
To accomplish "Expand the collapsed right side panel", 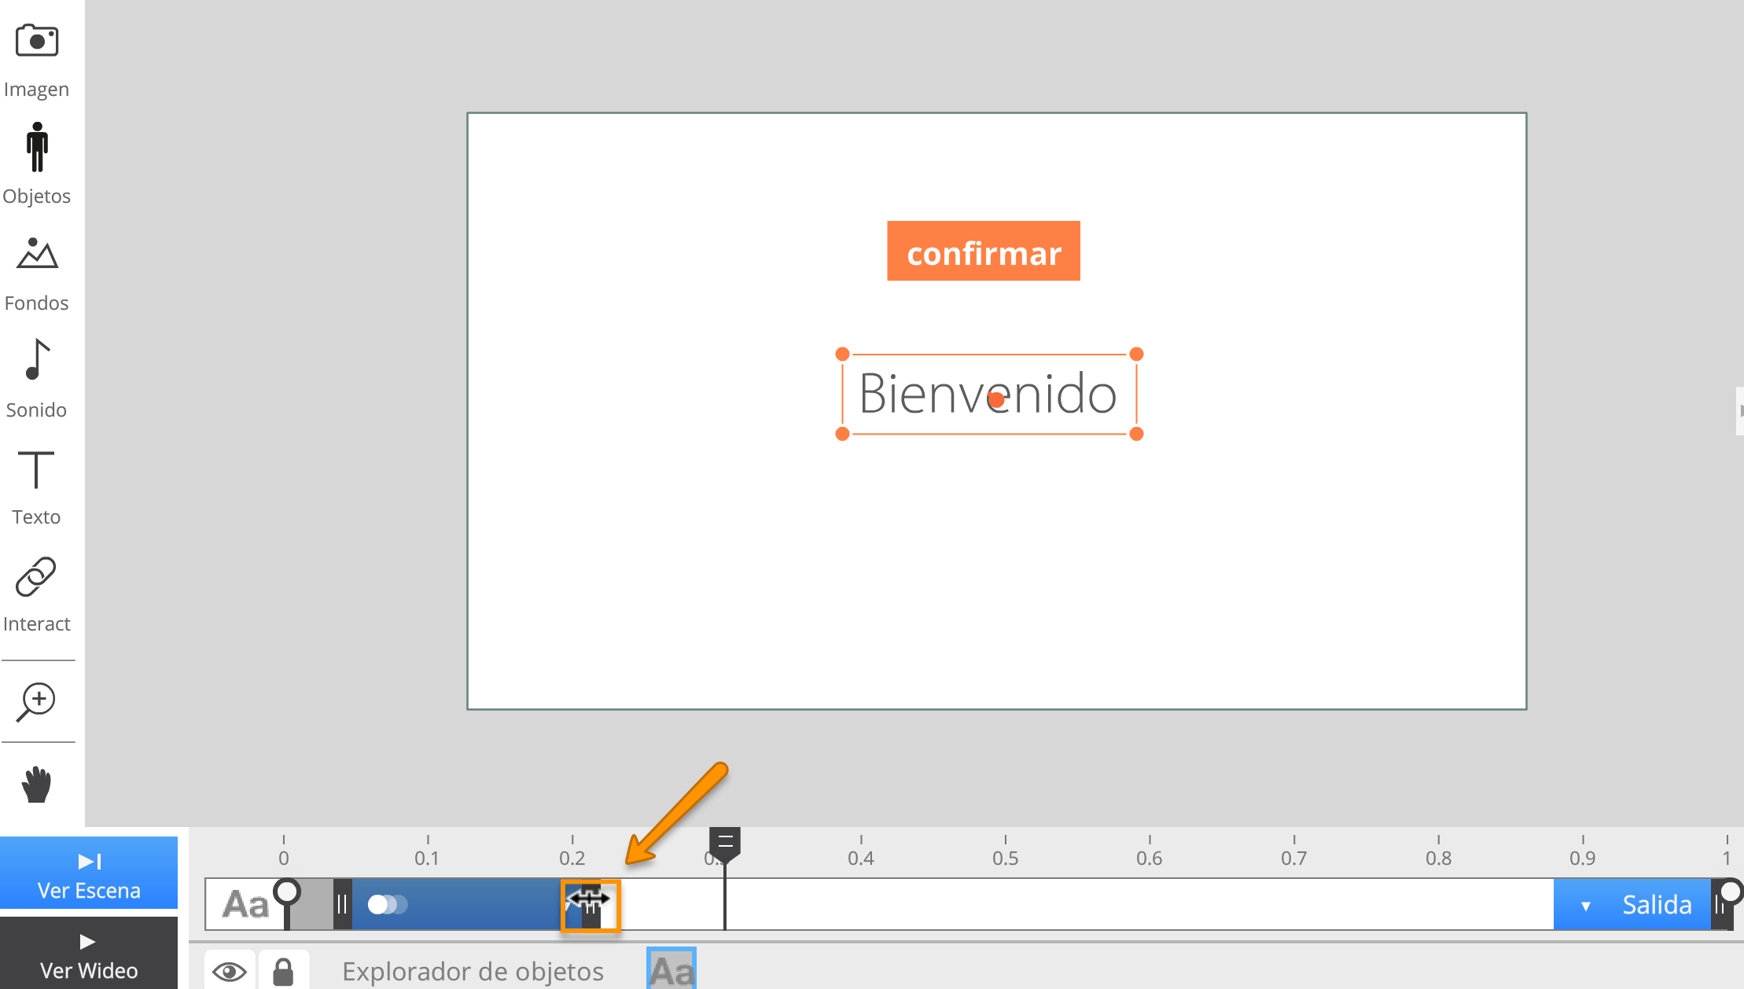I will (x=1740, y=410).
